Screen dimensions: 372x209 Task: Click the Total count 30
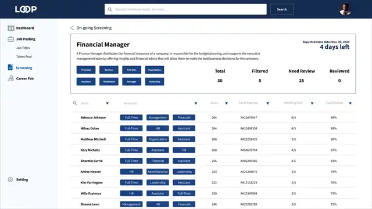(x=220, y=81)
